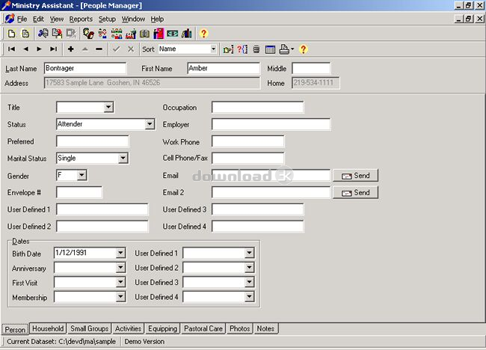Go to the previous record
The image size is (486, 350).
pyautogui.click(x=25, y=49)
